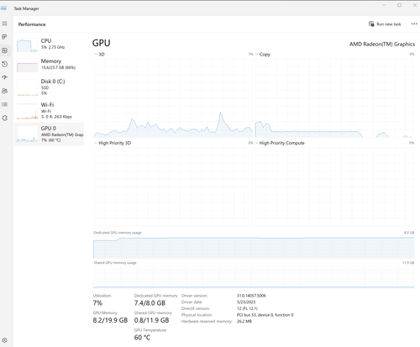Open the hamburger navigation menu
The width and height of the screenshot is (420, 347).
[x=5, y=24]
